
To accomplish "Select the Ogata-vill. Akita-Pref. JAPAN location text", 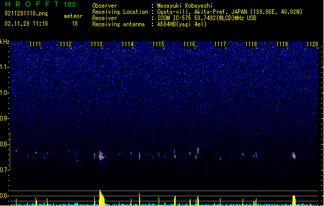I will (x=230, y=12).
